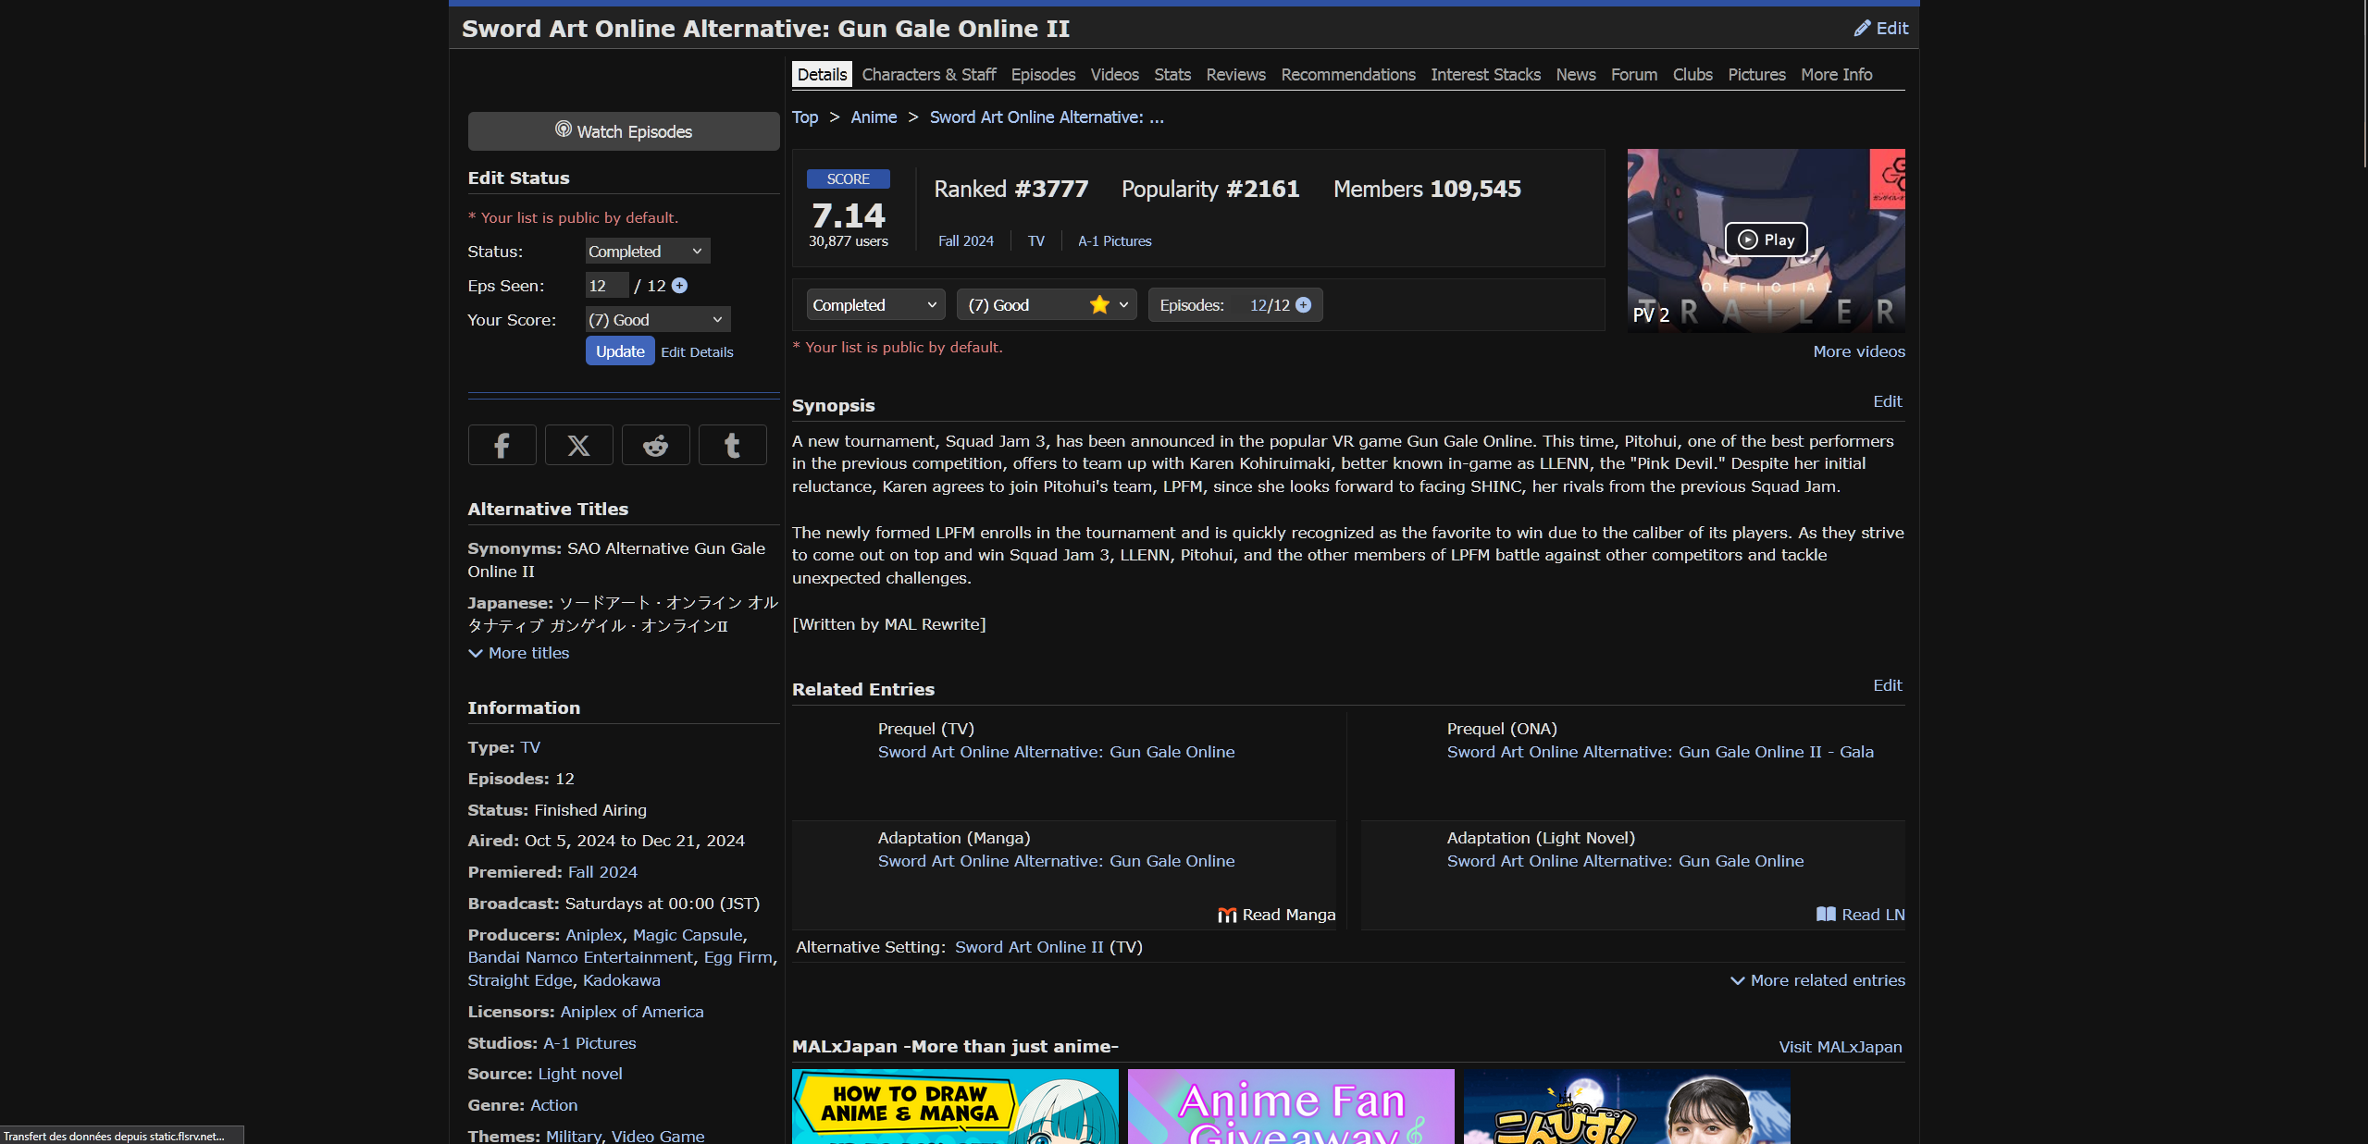Click the Read Manga icon
The image size is (2368, 1144).
[x=1227, y=915]
